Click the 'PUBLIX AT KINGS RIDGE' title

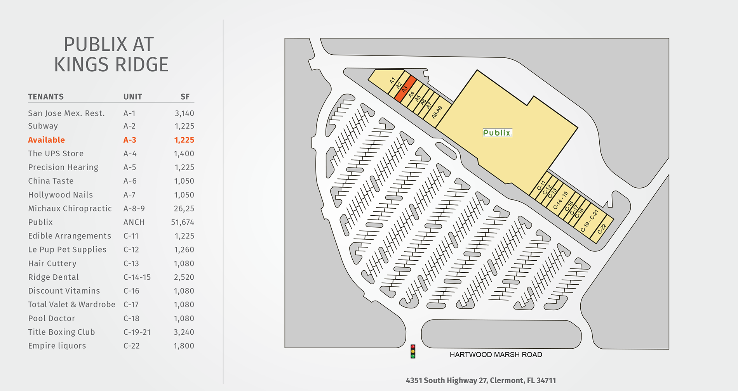click(111, 54)
